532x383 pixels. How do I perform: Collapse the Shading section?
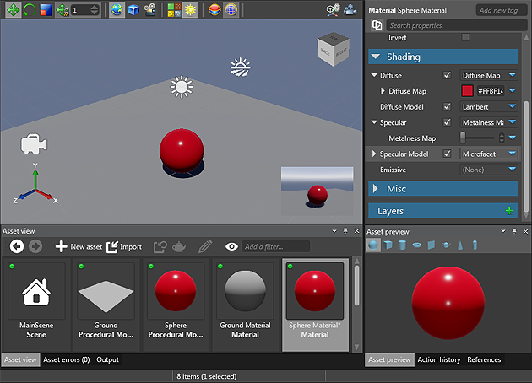[x=375, y=57]
